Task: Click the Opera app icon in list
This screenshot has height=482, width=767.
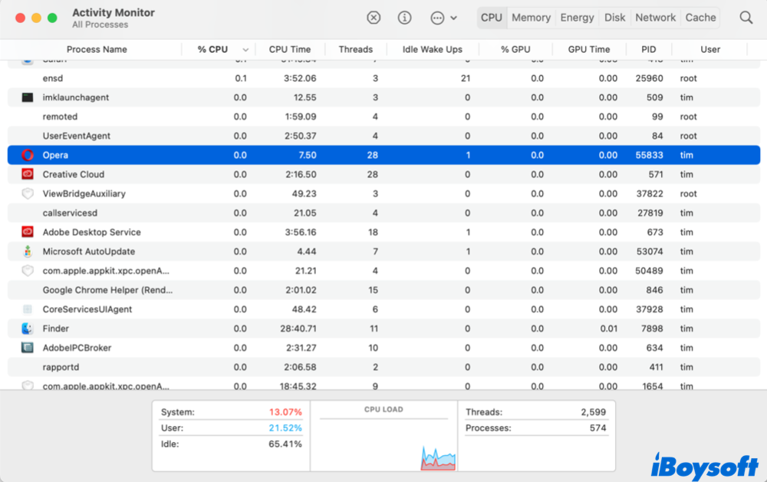Action: point(28,155)
